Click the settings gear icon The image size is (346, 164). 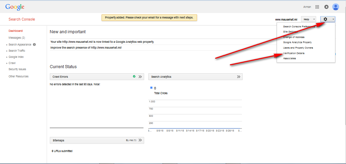pyautogui.click(x=325, y=20)
